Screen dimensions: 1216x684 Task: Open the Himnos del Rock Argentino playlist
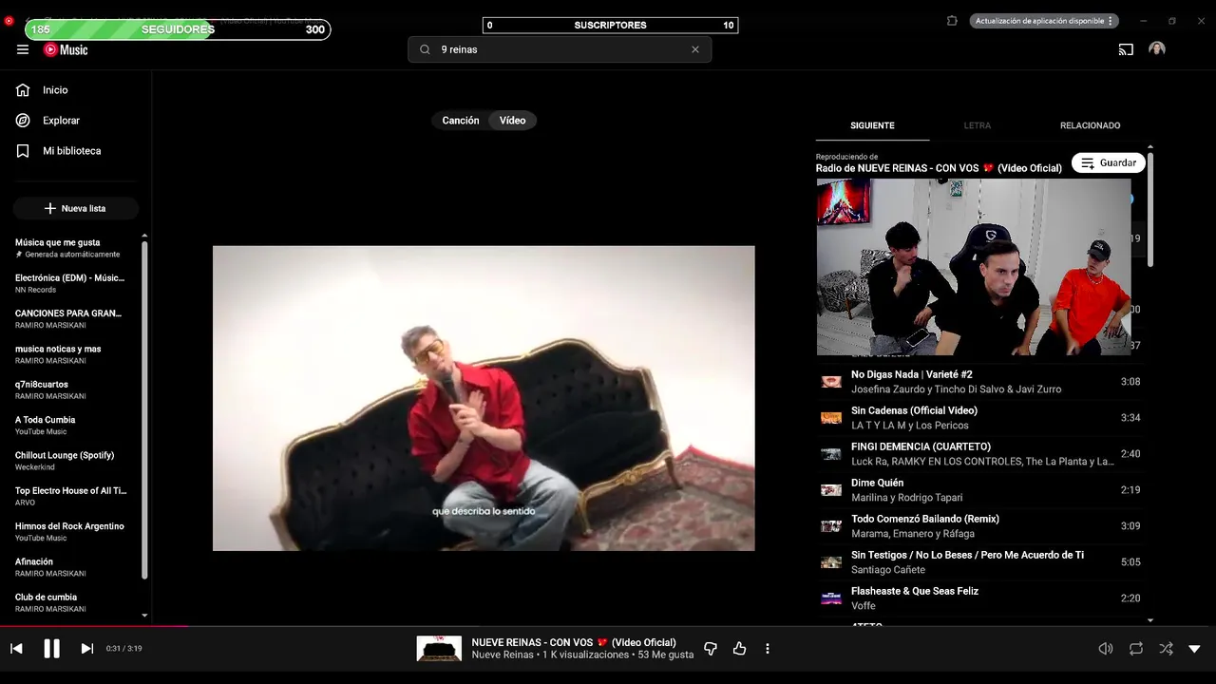tap(70, 531)
